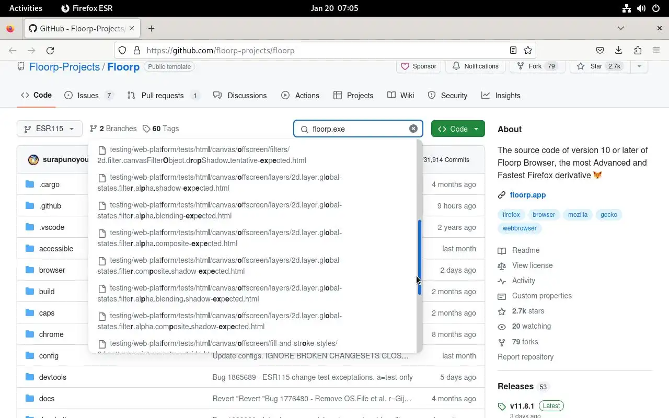This screenshot has height=418, width=669.
Task: Go back with the browser arrow
Action: click(13, 50)
